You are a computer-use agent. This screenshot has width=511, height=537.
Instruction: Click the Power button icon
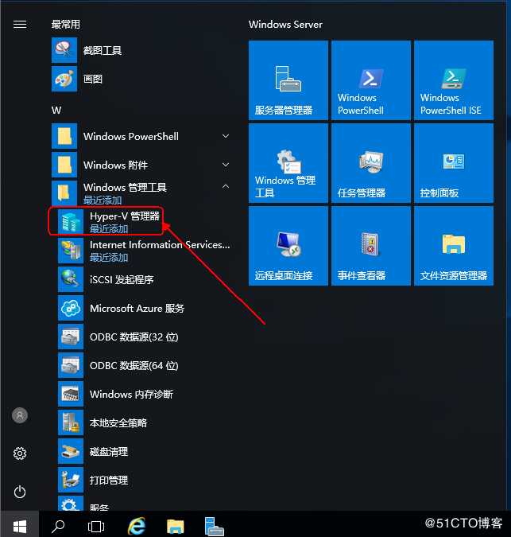[x=20, y=492]
